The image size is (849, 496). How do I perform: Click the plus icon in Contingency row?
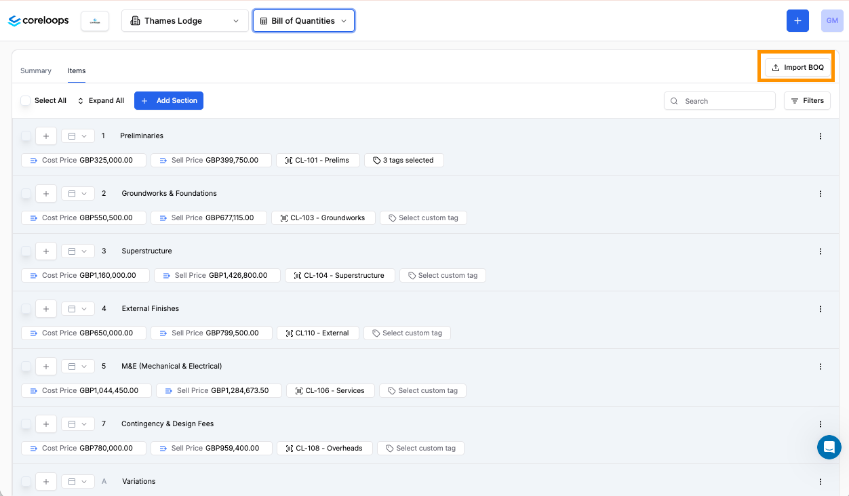(45, 424)
